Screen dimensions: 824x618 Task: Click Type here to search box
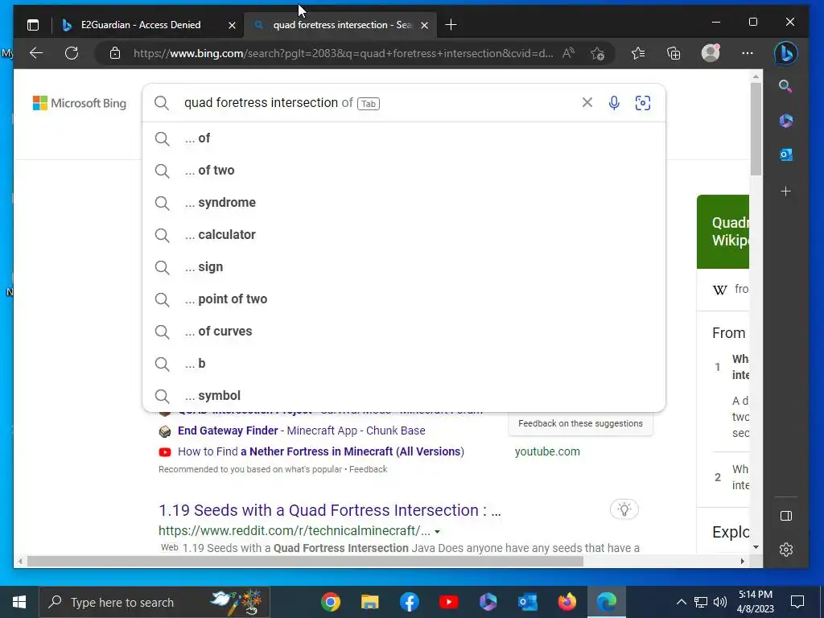(154, 602)
